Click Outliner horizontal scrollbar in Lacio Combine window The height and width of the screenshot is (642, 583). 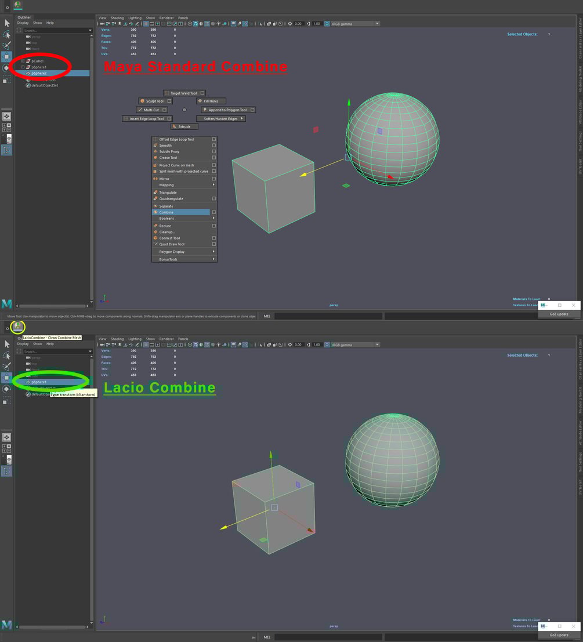pyautogui.click(x=52, y=627)
